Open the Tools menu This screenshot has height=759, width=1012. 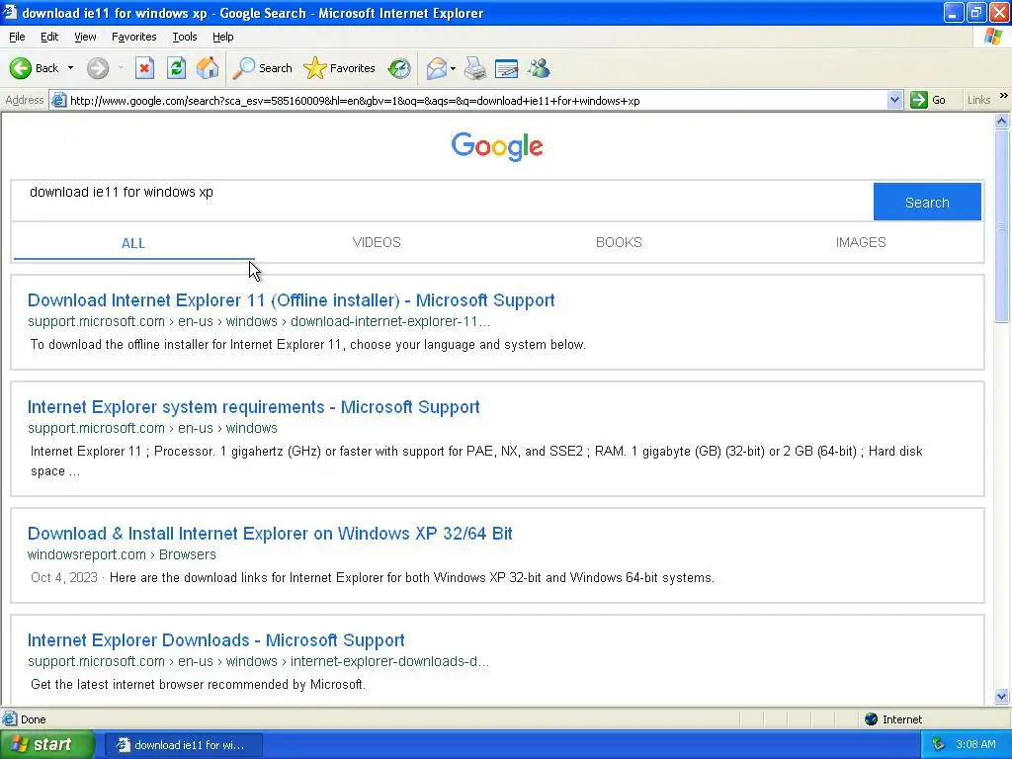click(185, 37)
